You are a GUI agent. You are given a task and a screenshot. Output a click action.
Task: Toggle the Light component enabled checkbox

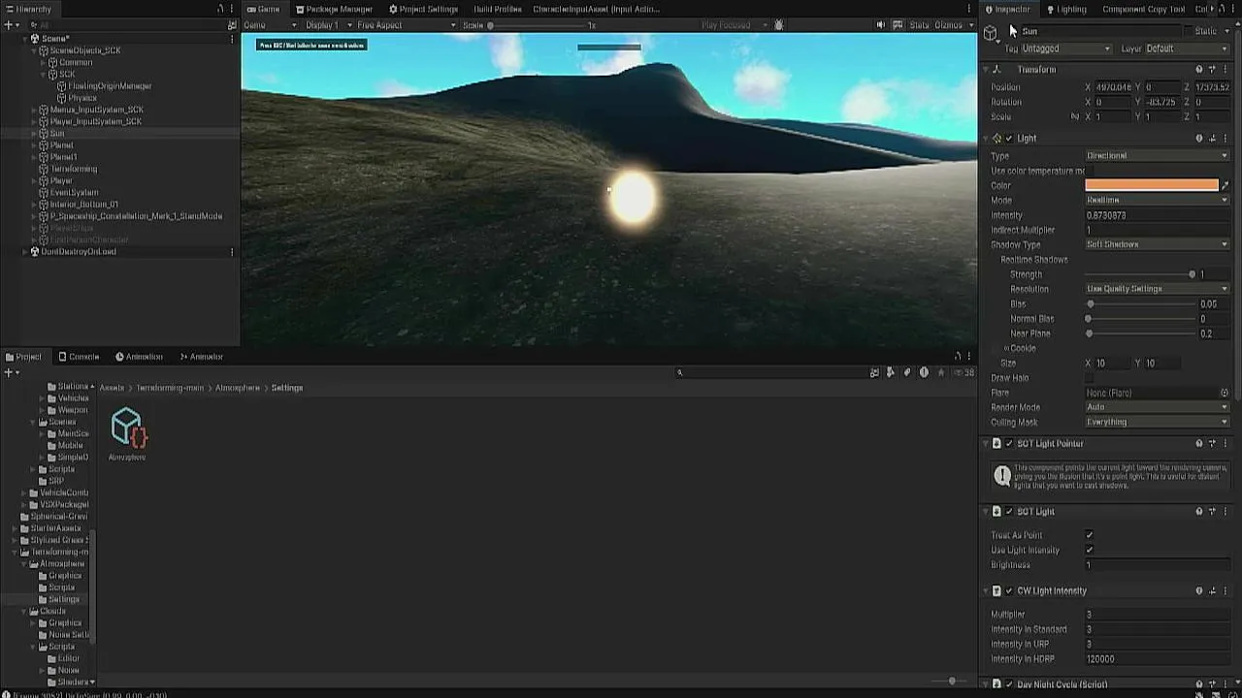coord(1009,139)
